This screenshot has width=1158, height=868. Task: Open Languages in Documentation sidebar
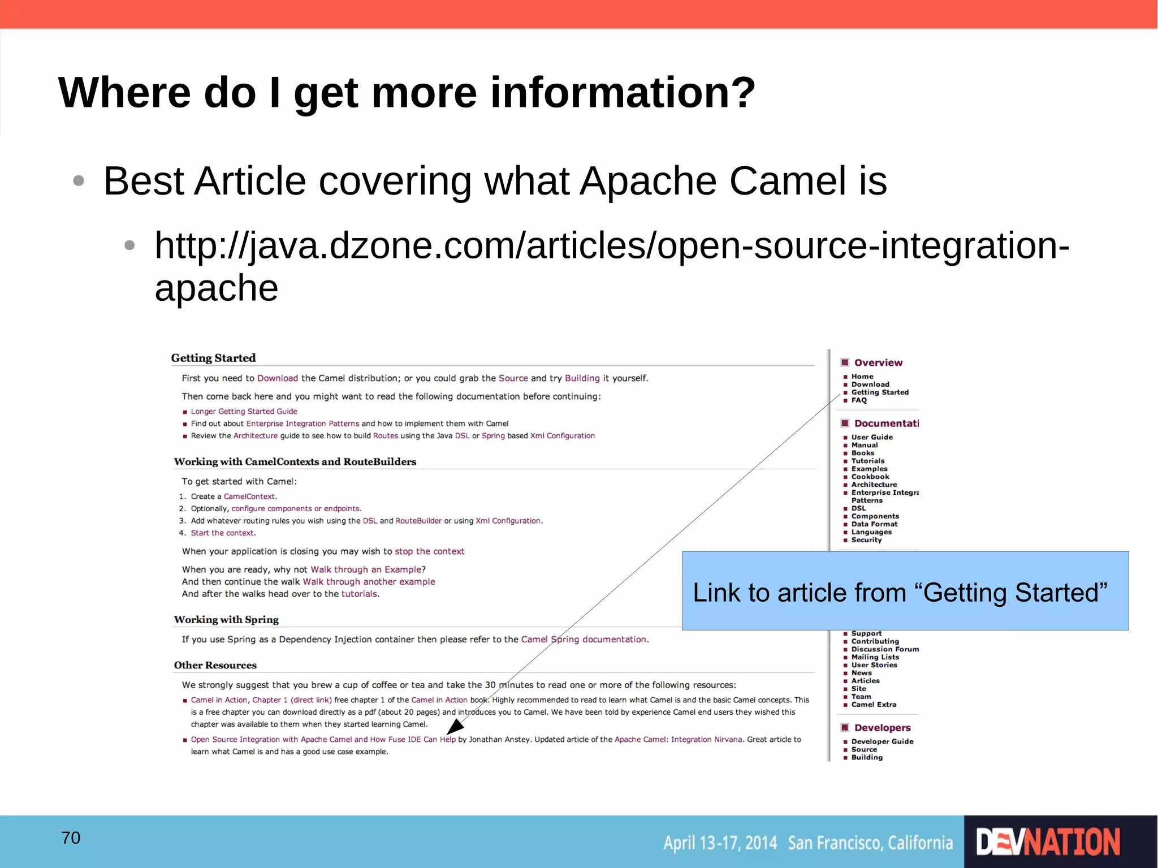pos(871,532)
